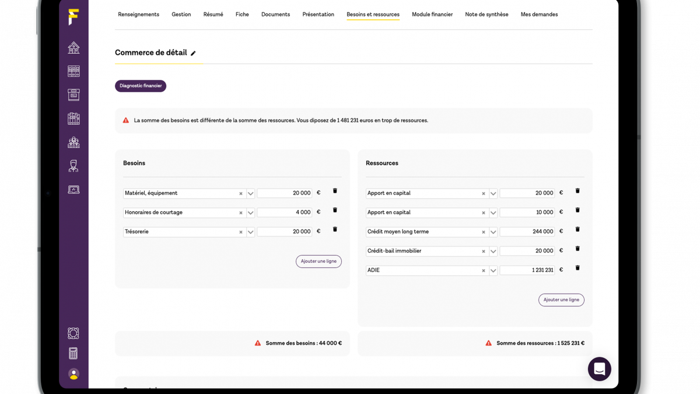Expand the Matériel, équipement dropdown arrow
This screenshot has height=394, width=700.
251,194
